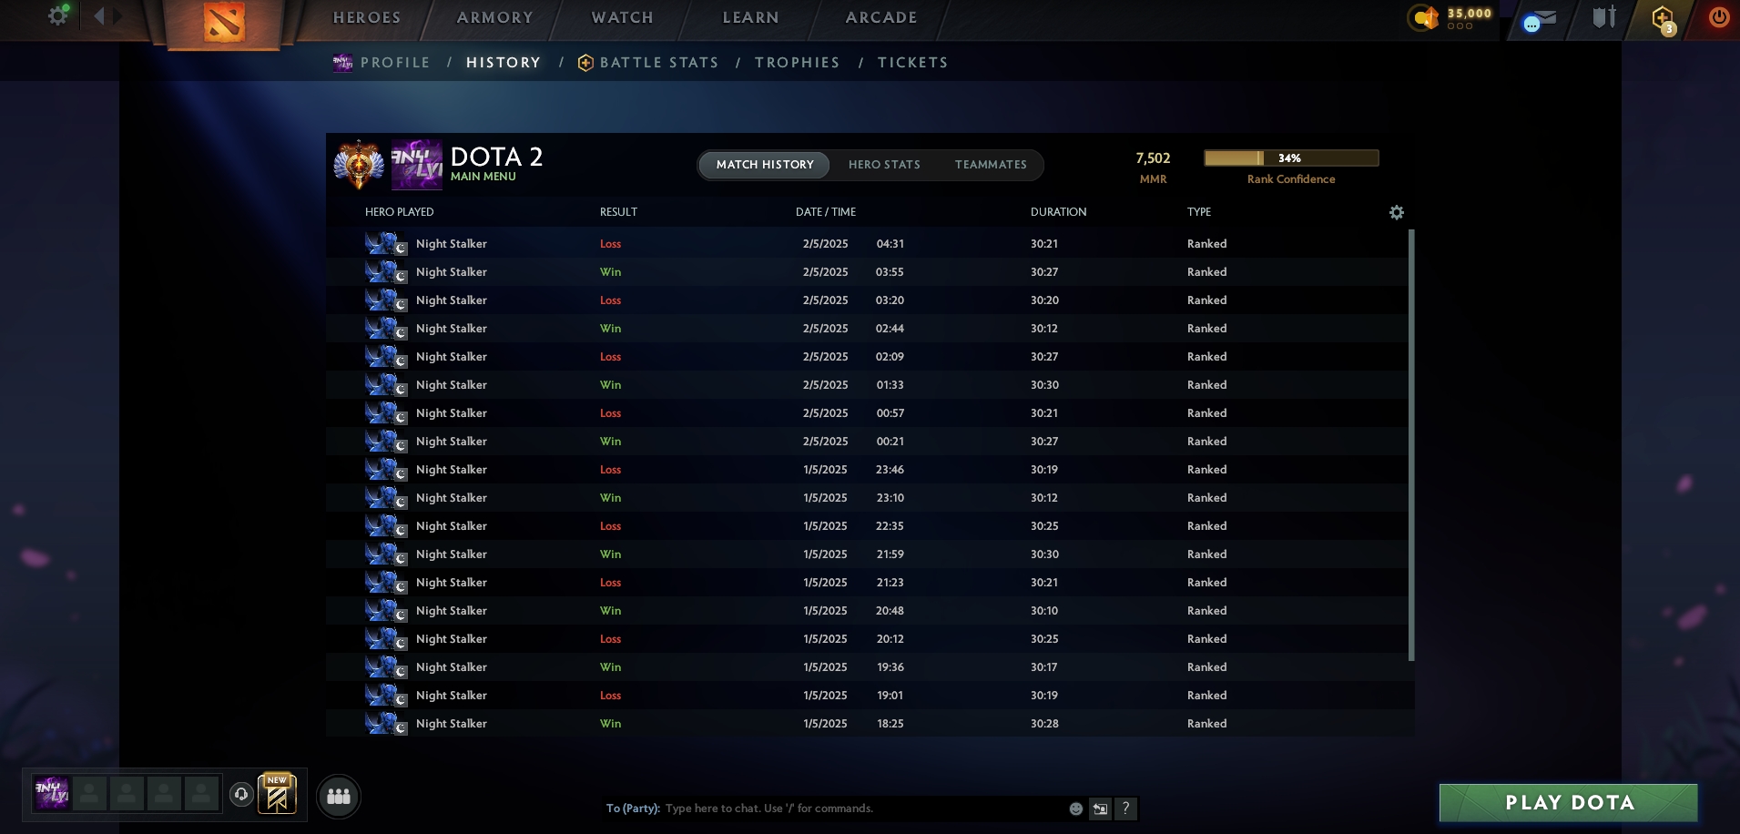The width and height of the screenshot is (1740, 834).
Task: Click the small profile icon beside PROFILE
Action: tap(342, 63)
